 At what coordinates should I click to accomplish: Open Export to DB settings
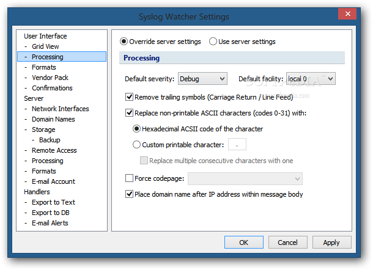[51, 213]
